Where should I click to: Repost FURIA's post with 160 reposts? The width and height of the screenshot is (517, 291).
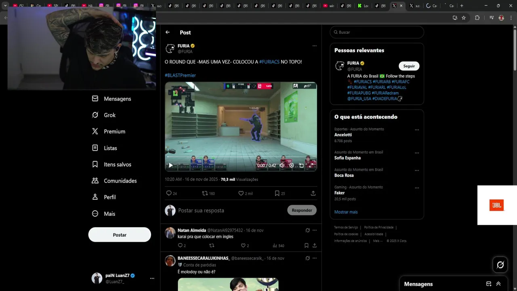click(205, 193)
